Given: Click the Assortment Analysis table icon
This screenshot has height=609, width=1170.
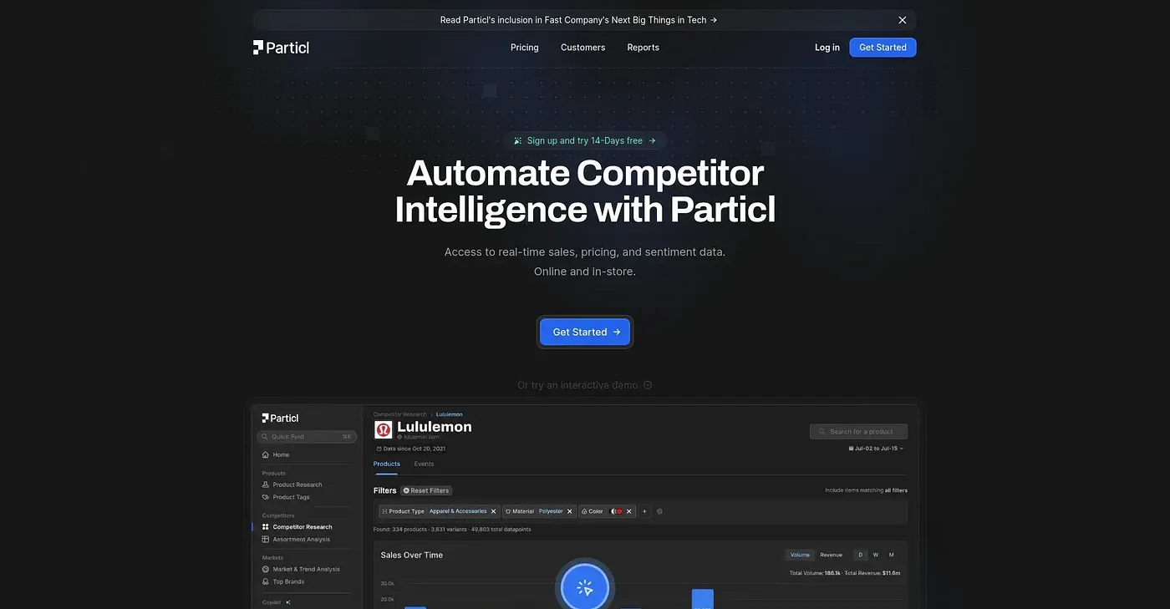Looking at the screenshot, I should pos(266,540).
